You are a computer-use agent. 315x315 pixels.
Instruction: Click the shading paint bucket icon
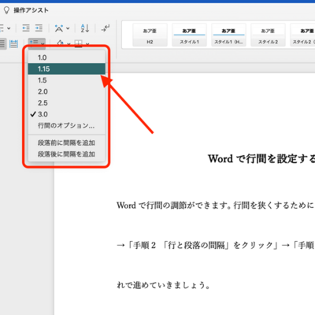pyautogui.click(x=61, y=43)
